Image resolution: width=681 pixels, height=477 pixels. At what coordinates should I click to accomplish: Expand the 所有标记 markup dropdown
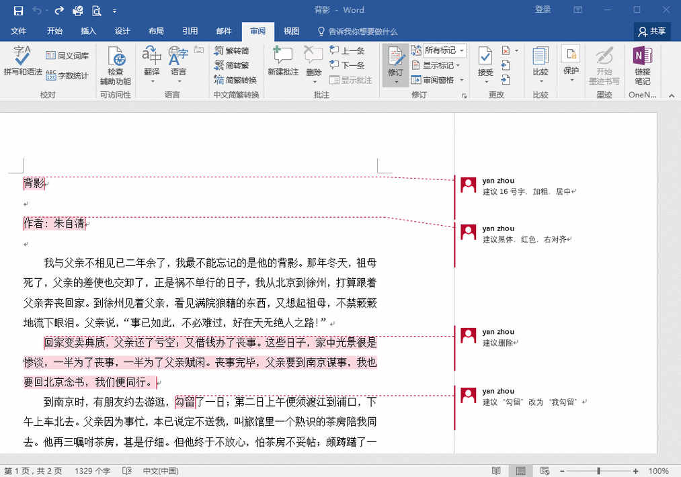coord(462,50)
